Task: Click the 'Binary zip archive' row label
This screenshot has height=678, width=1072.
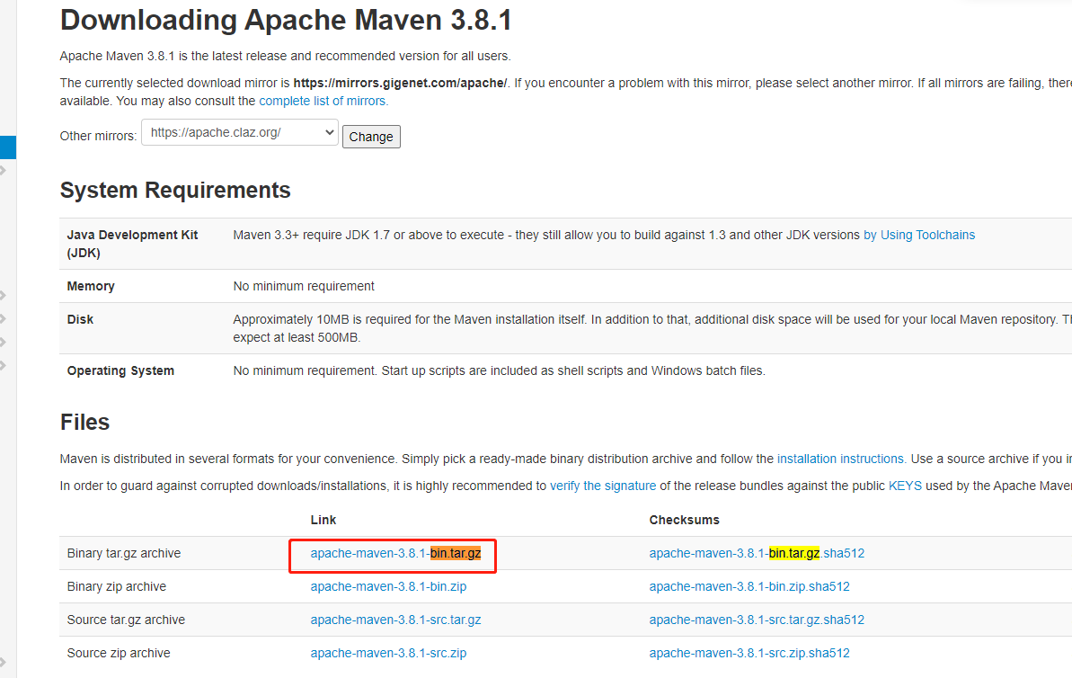Action: 116,587
